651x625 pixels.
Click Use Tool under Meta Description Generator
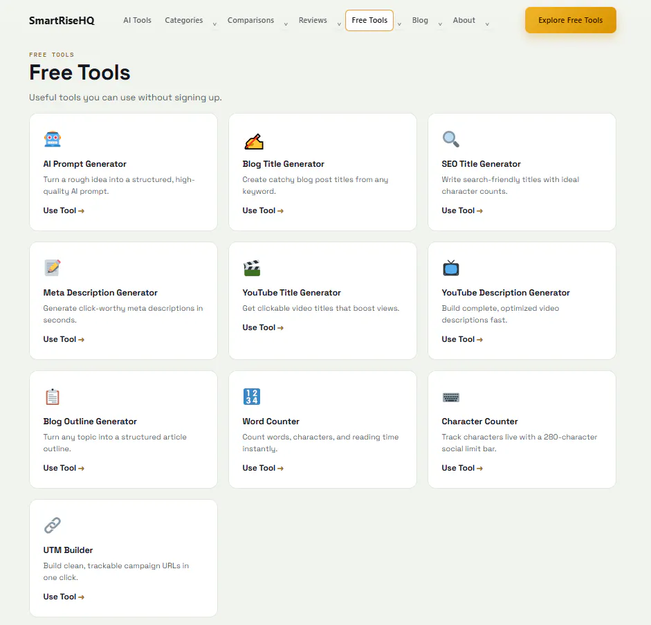pyautogui.click(x=64, y=339)
